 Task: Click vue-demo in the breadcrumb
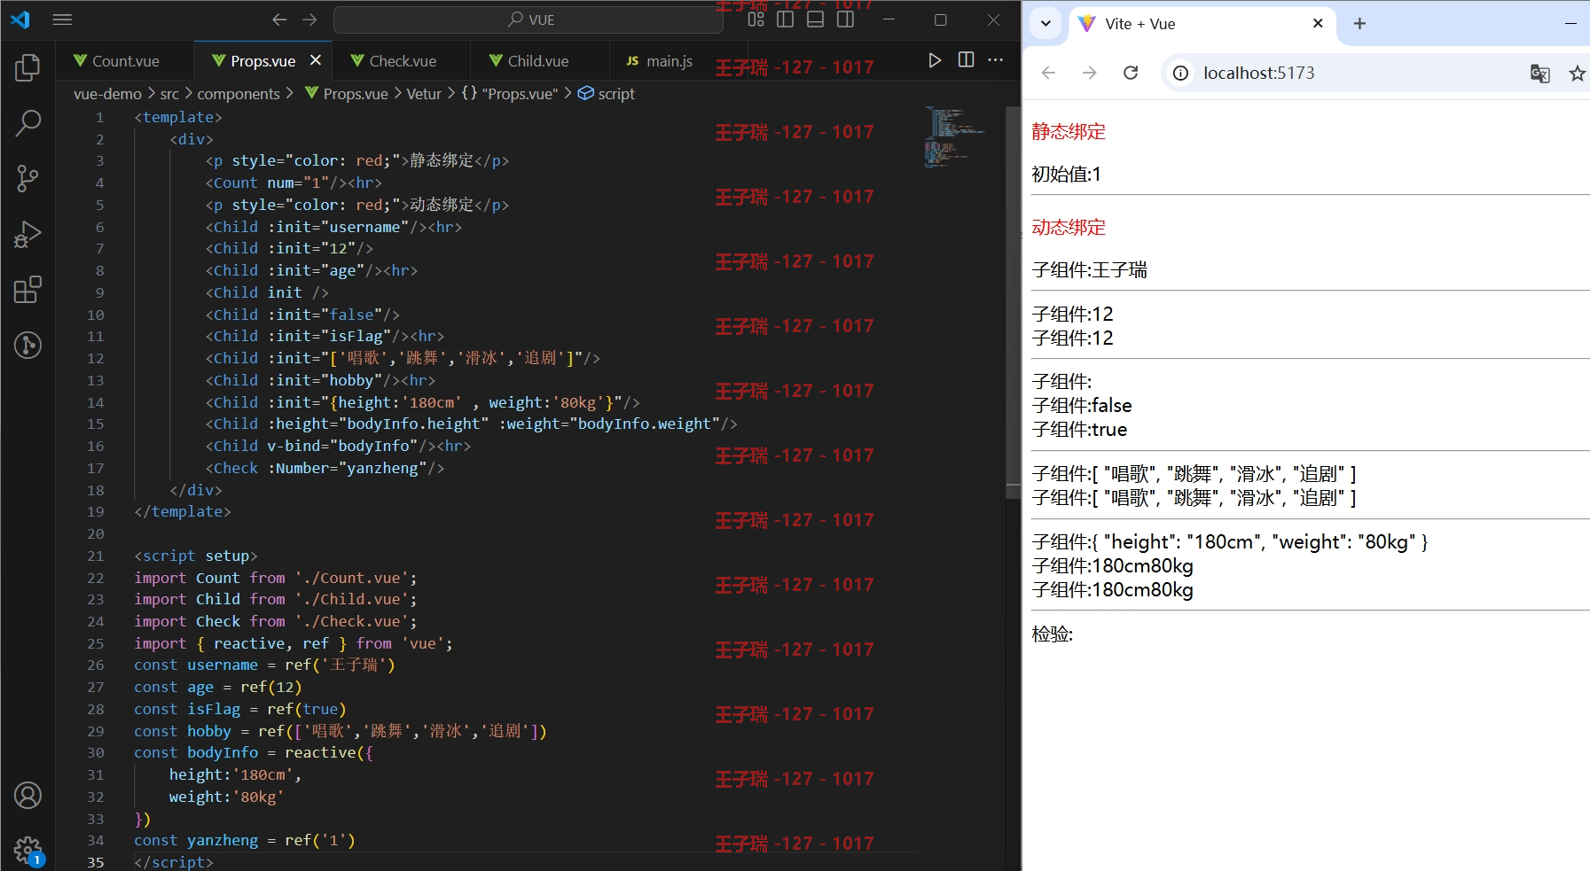coord(107,94)
